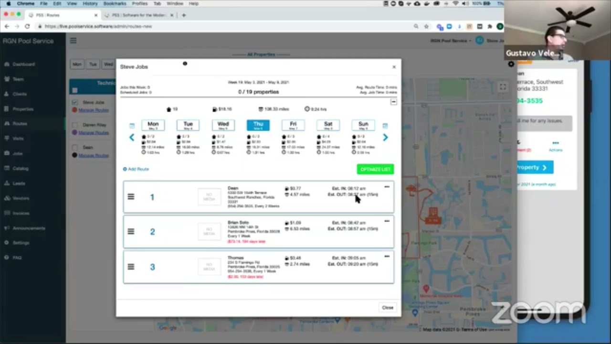Click the Optimize List button

click(x=375, y=169)
